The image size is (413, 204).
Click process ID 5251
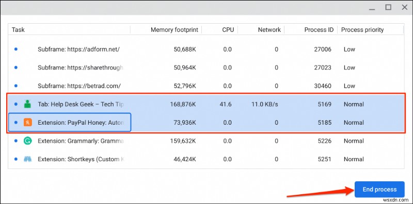324,159
